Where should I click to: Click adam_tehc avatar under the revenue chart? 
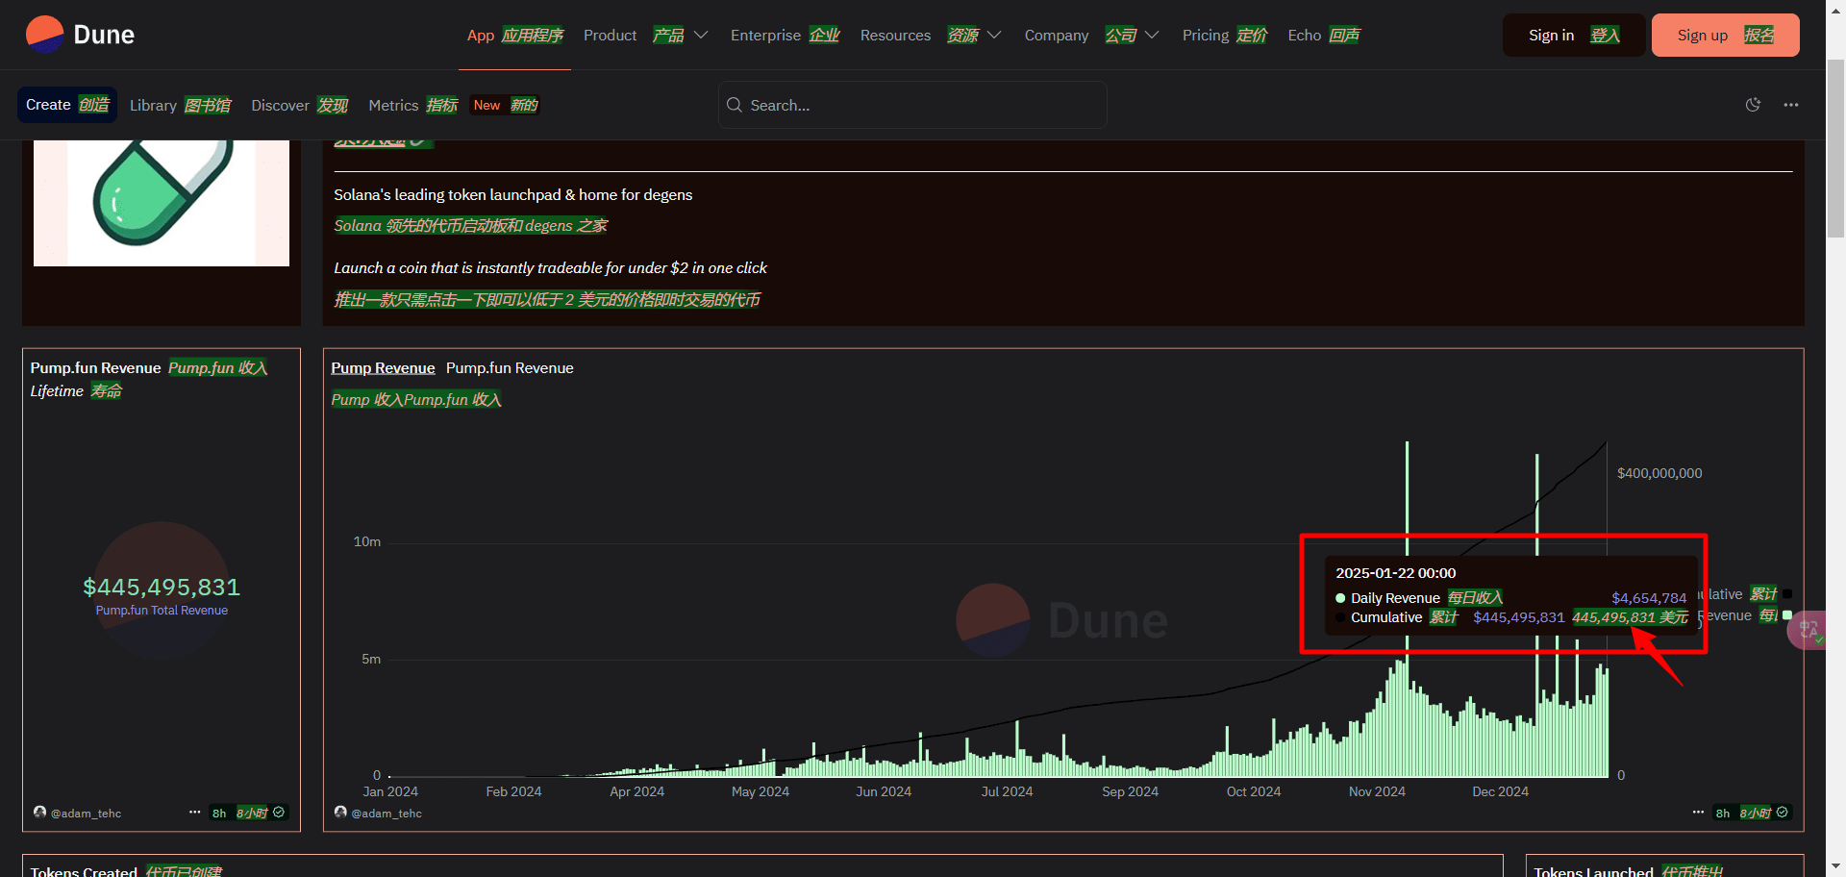[x=340, y=813]
